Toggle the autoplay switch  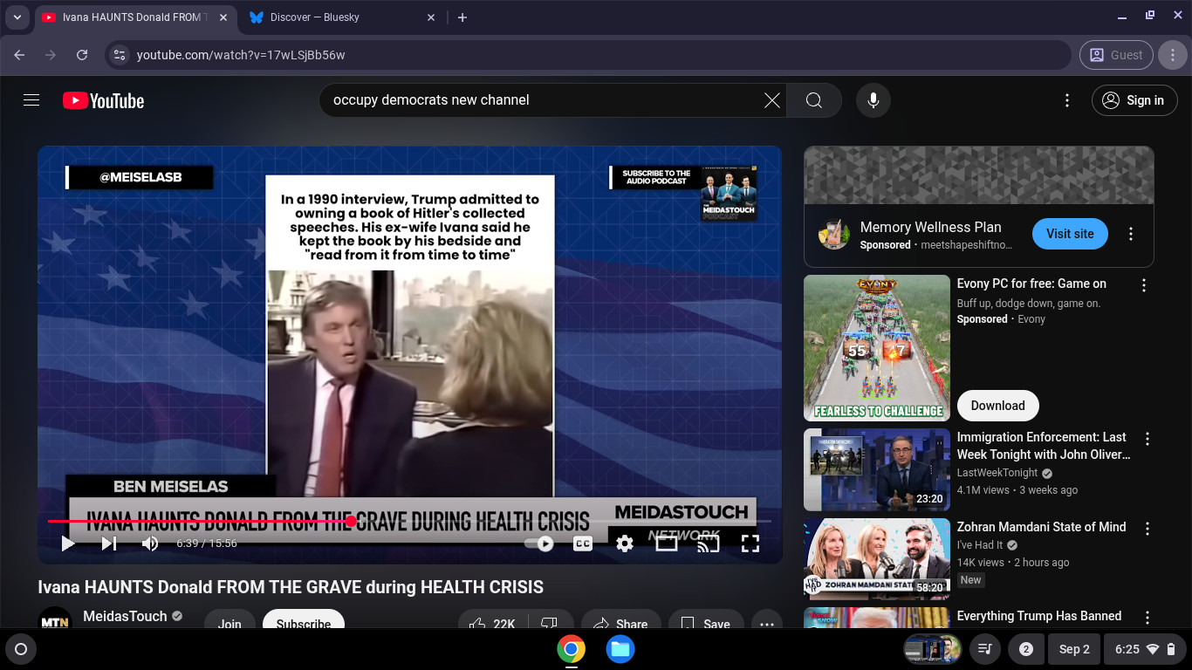point(539,544)
